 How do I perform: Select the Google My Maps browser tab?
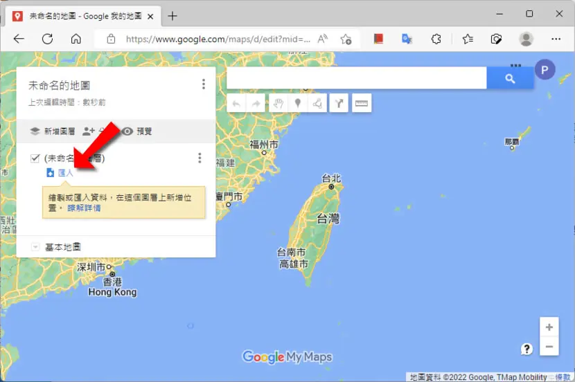click(83, 16)
